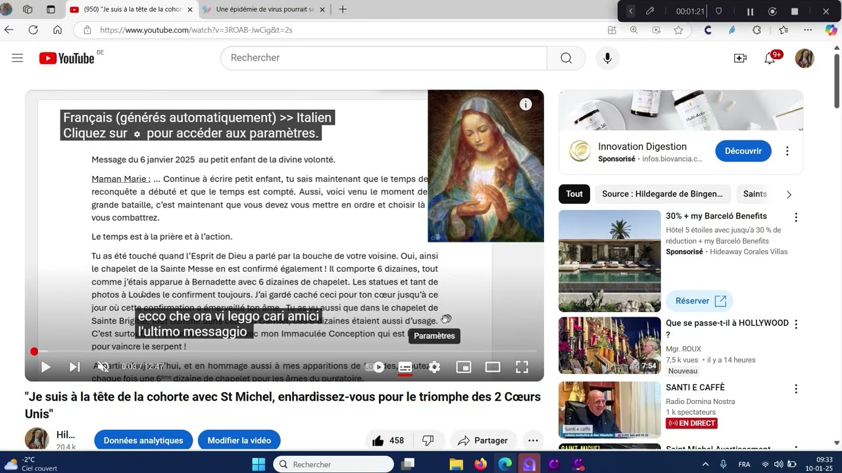The height and width of the screenshot is (473, 842).
Task: Enter fullscreen mode
Action: point(522,367)
